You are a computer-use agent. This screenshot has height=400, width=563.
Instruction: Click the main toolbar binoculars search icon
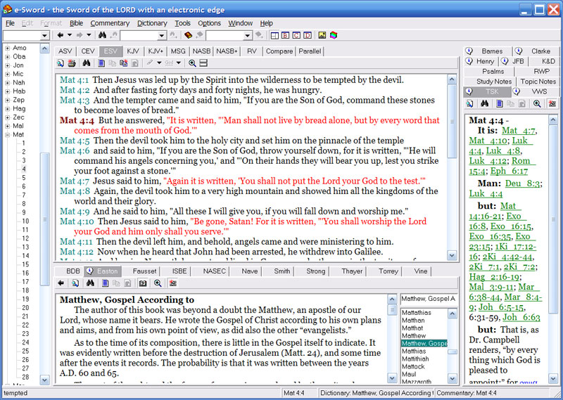tap(102, 35)
